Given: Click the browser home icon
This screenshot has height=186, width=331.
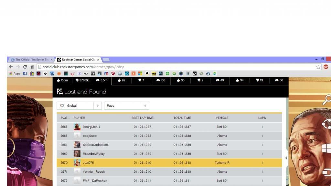Looking at the screenshot, I should [32, 67].
